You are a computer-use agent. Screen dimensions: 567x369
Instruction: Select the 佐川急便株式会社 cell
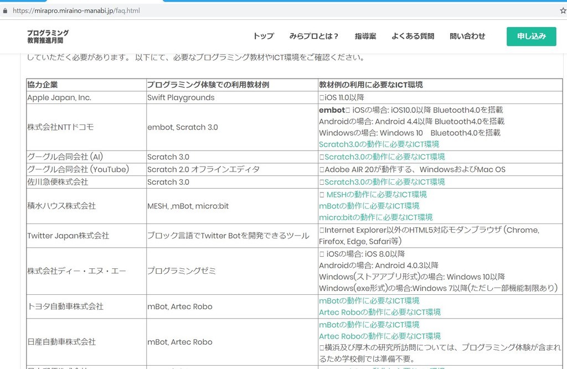point(86,182)
